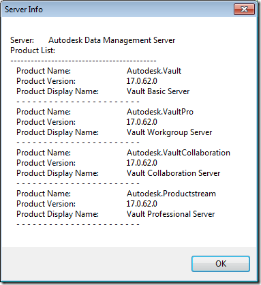Click the 'Autodesk.VaultPro' product name value
The height and width of the screenshot is (285, 261).
point(160,112)
